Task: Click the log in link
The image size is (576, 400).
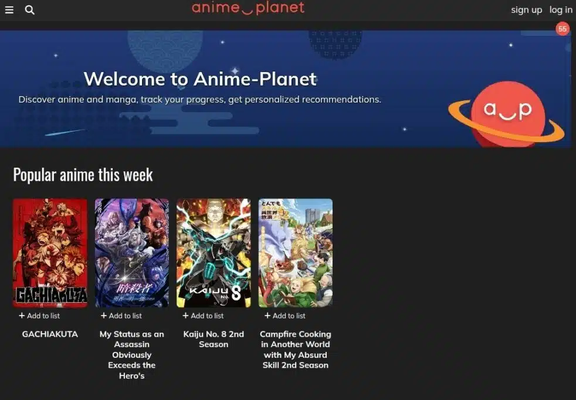Action: click(x=561, y=10)
